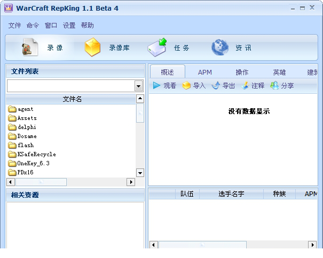
Task: Select the agent folder icon
Action: (12, 109)
